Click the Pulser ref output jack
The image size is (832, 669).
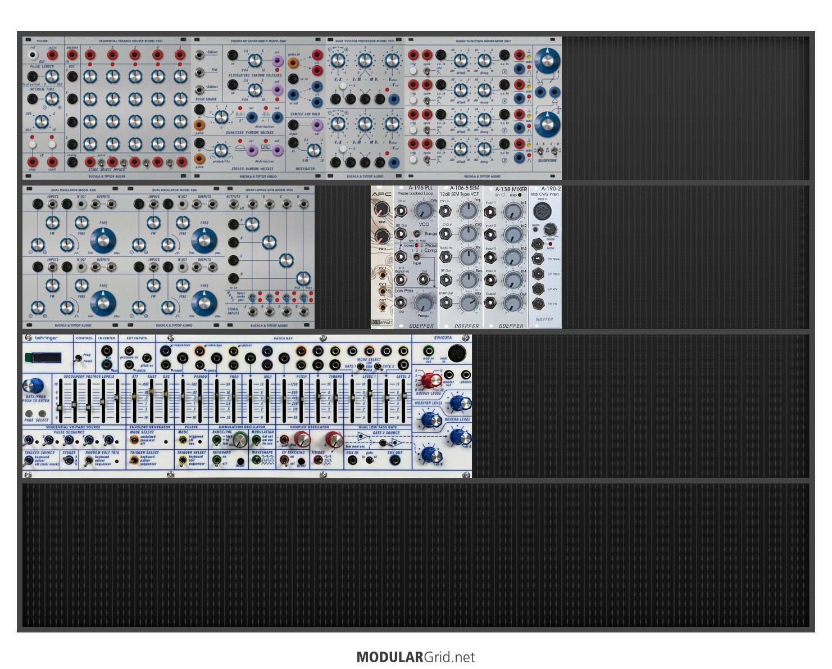click(33, 56)
